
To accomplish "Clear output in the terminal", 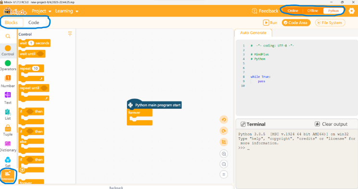I will (331, 124).
